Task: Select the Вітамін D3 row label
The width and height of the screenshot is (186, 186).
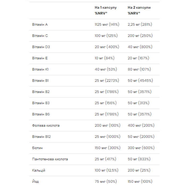Action: [41, 47]
